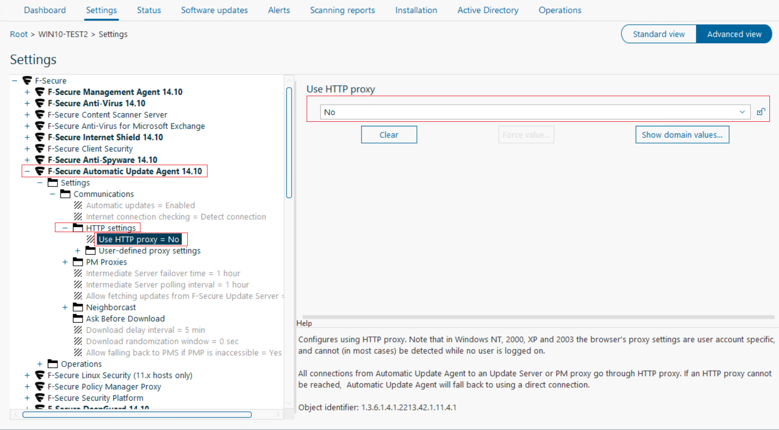
Task: Select Use HTTP proxy = No row
Action: [x=138, y=239]
